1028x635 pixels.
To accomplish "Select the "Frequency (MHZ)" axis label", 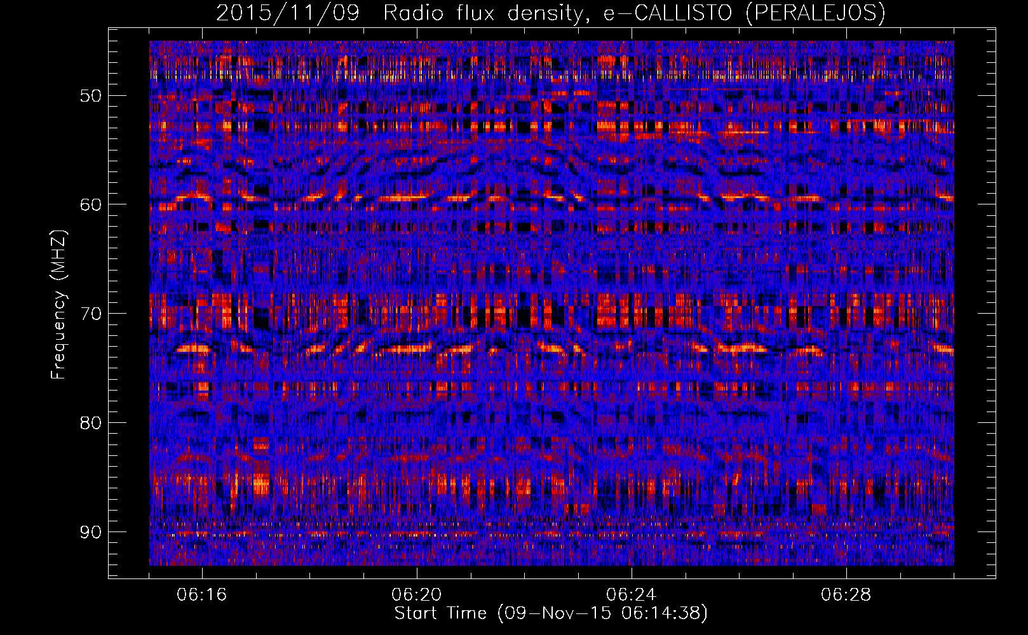I will click(x=58, y=304).
